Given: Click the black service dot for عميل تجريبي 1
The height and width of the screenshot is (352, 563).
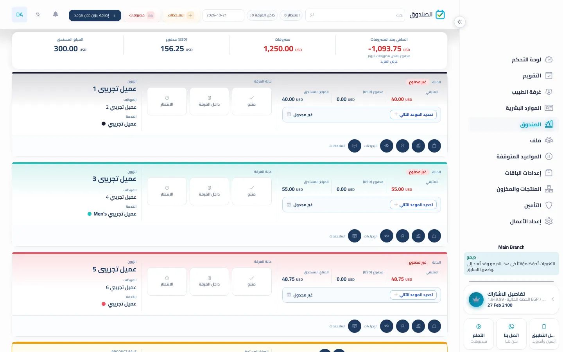Looking at the screenshot, I should coord(104,124).
